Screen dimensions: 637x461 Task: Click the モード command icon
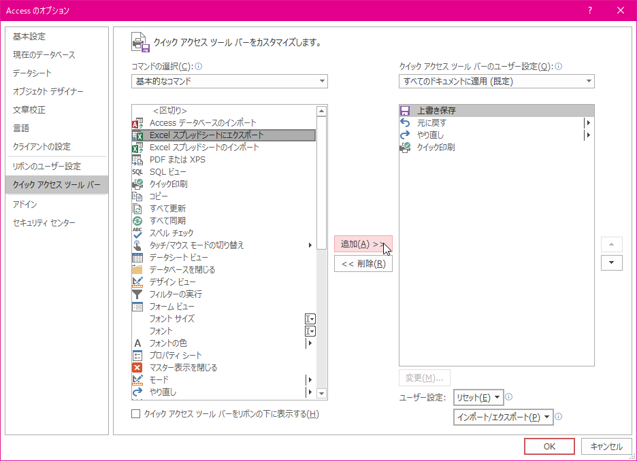coord(137,380)
